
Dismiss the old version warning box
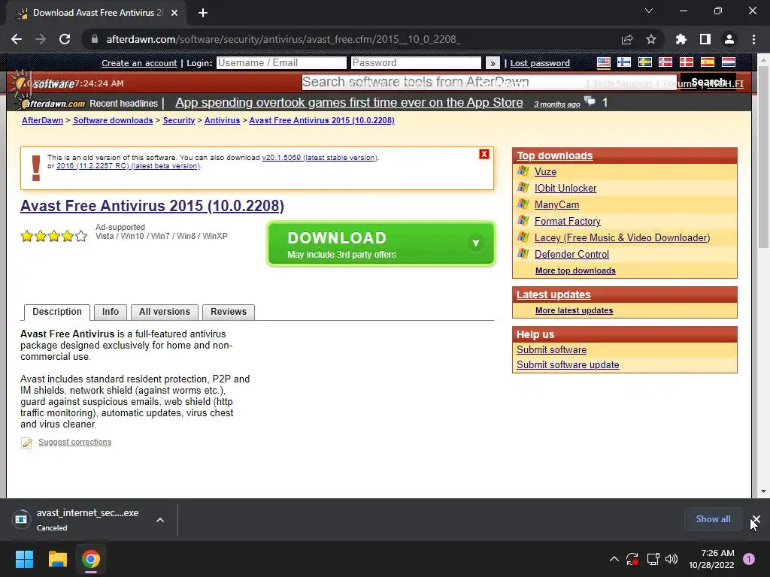[484, 154]
